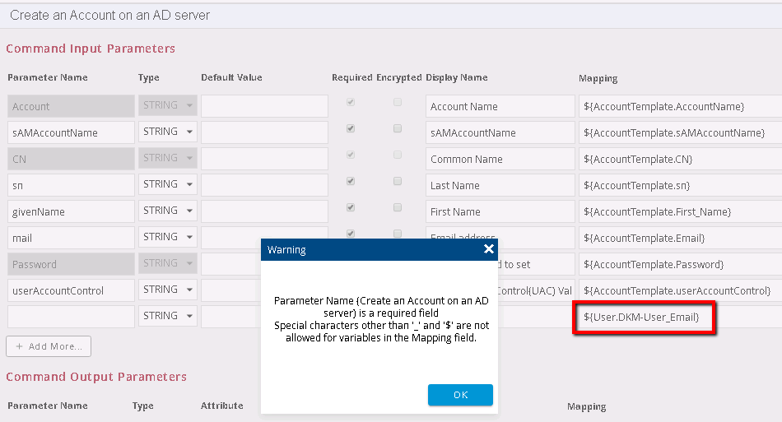782x422 pixels.
Task: Enable Encrypted checkbox for givenName row
Action: point(398,208)
